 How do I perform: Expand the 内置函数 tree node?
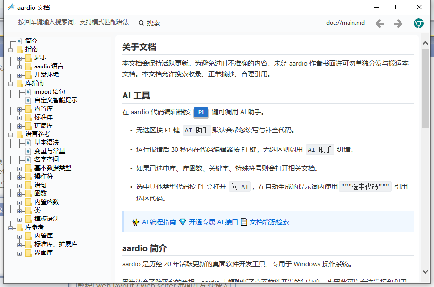pyautogui.click(x=19, y=203)
